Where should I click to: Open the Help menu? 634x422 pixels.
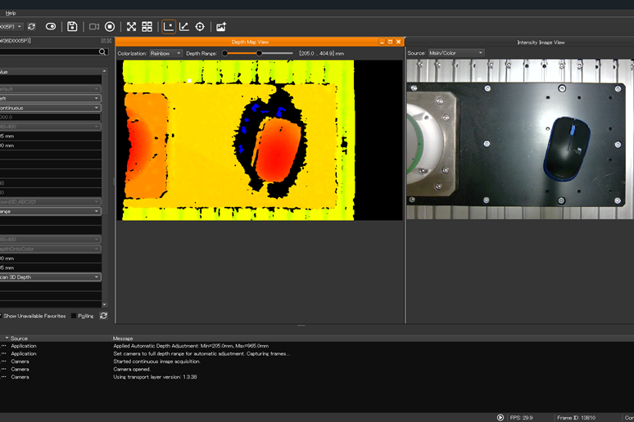(11, 13)
